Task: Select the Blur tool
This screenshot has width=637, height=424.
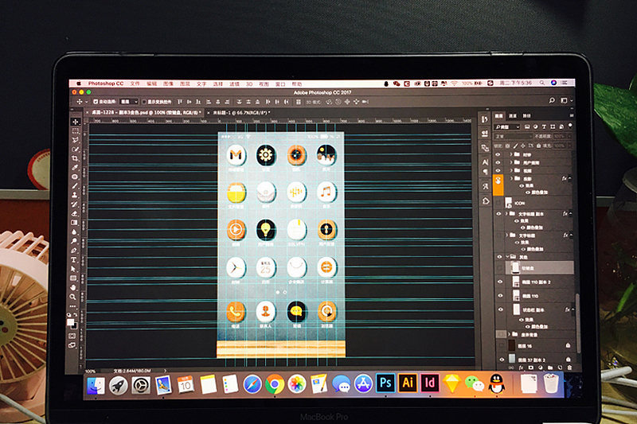Action: tap(74, 232)
